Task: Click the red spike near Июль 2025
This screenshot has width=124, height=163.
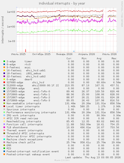Action: point(25,50)
